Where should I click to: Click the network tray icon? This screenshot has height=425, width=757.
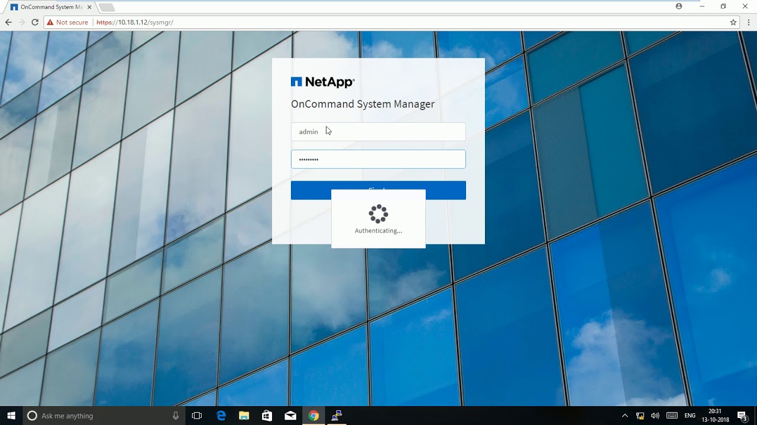tap(640, 416)
